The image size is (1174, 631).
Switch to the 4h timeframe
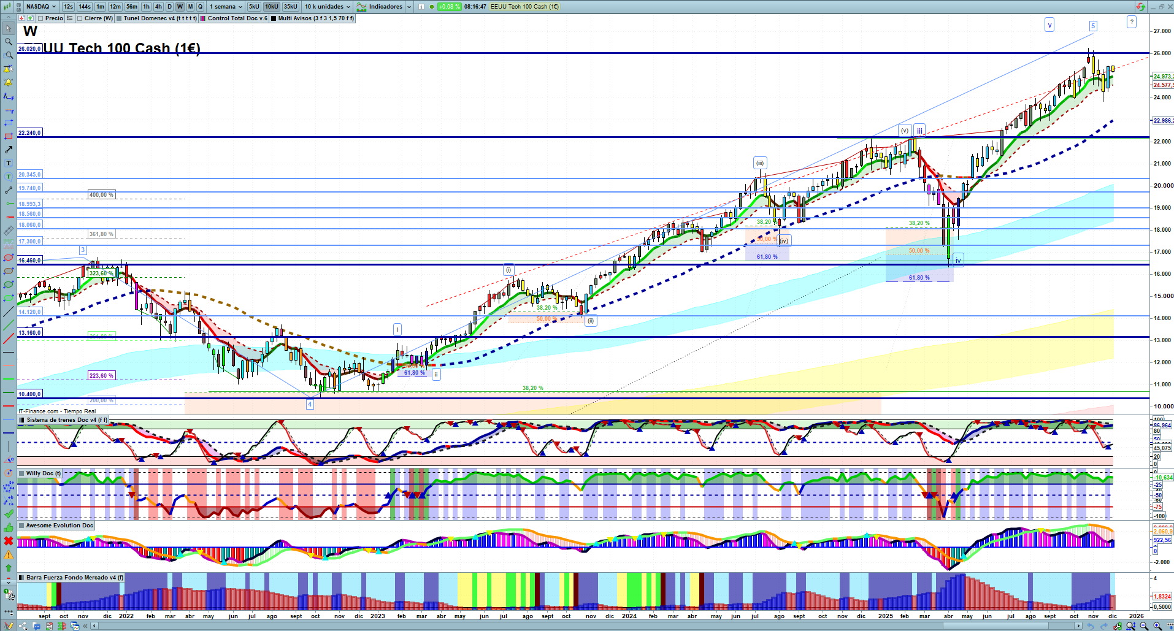(158, 7)
